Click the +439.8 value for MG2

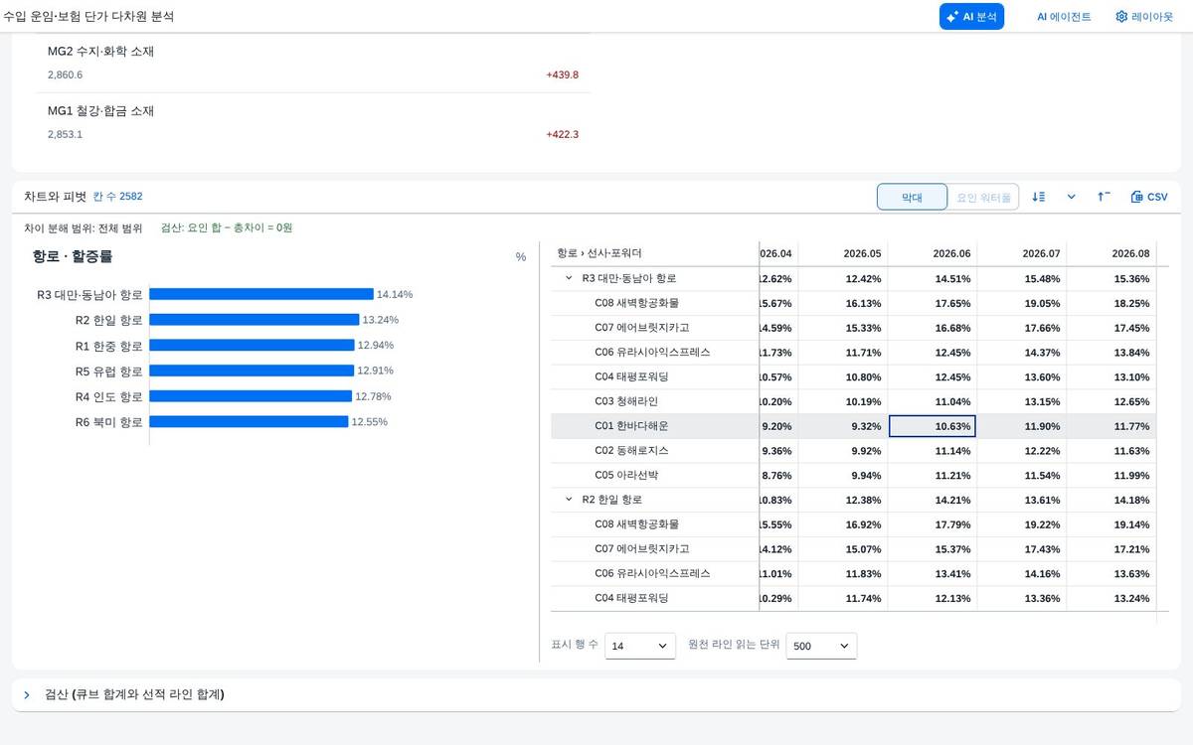click(562, 74)
